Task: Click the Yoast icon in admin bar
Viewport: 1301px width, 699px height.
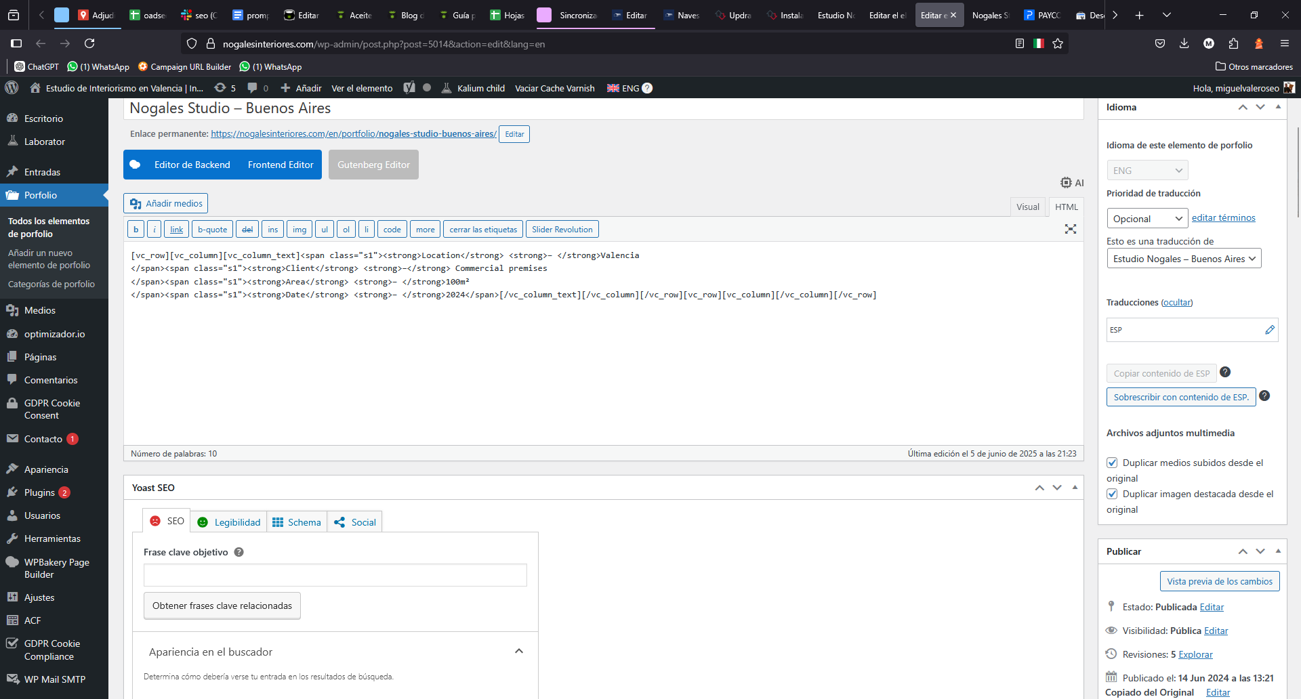Action: click(x=409, y=88)
